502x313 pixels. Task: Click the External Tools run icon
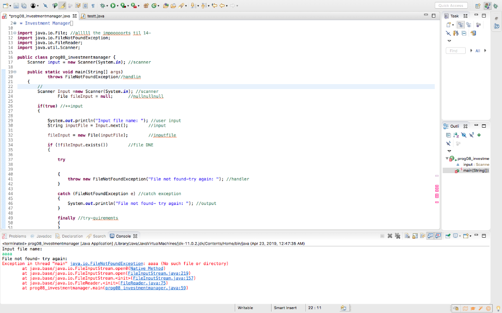click(134, 6)
